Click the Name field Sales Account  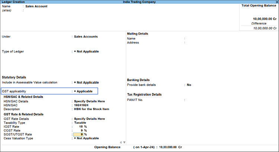tap(36, 6)
